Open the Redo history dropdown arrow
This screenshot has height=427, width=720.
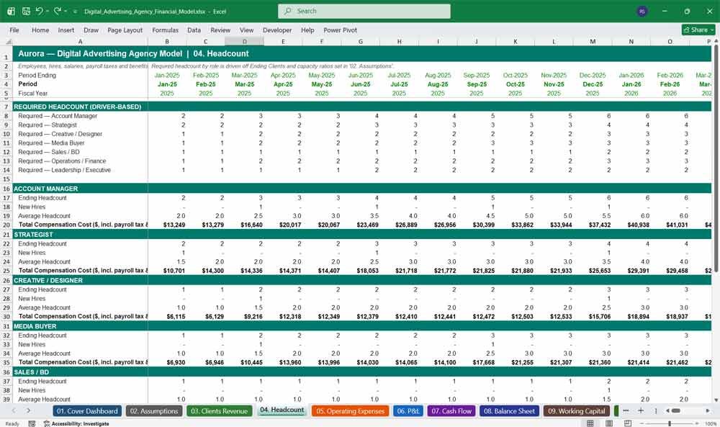tap(66, 11)
